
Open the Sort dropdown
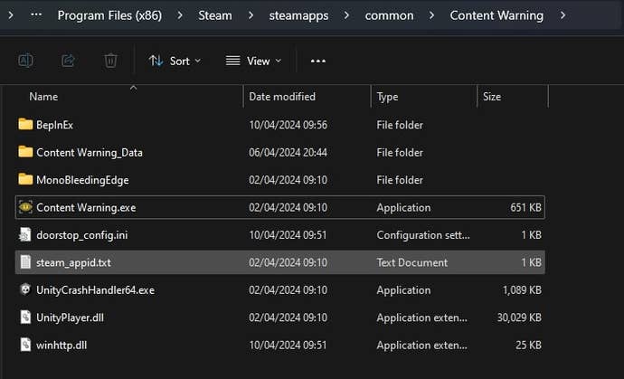pyautogui.click(x=175, y=61)
